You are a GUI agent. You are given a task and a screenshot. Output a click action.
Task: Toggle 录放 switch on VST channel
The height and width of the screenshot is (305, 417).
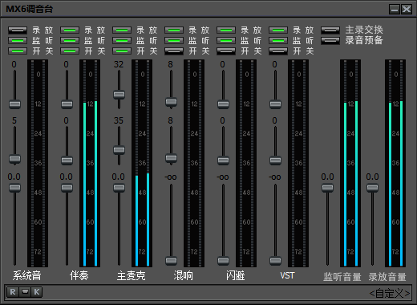[x=278, y=31]
